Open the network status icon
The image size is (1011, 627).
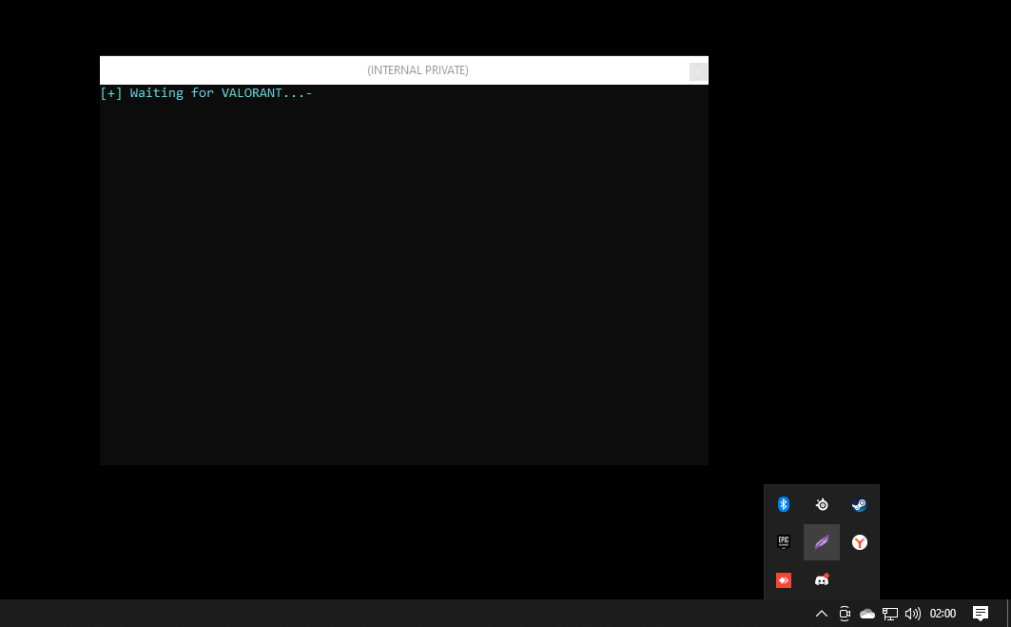(x=890, y=614)
